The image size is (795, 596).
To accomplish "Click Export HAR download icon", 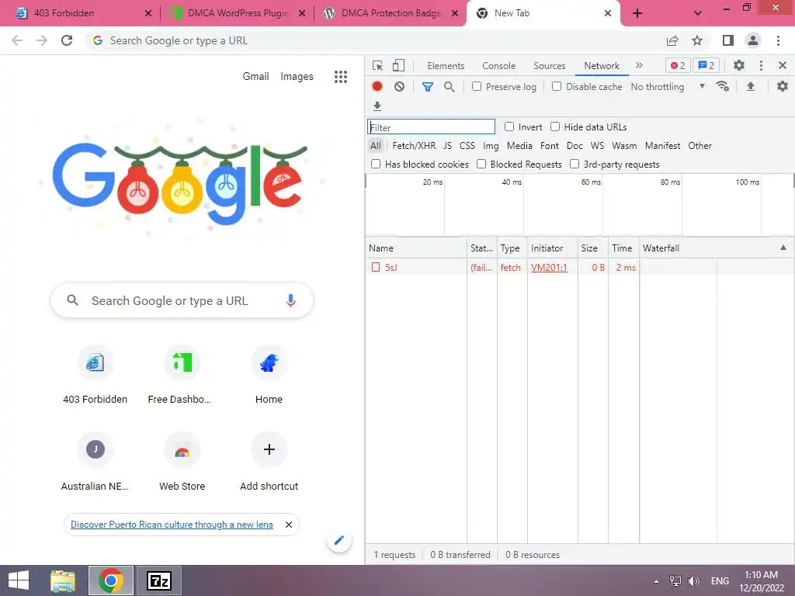I will click(x=377, y=106).
